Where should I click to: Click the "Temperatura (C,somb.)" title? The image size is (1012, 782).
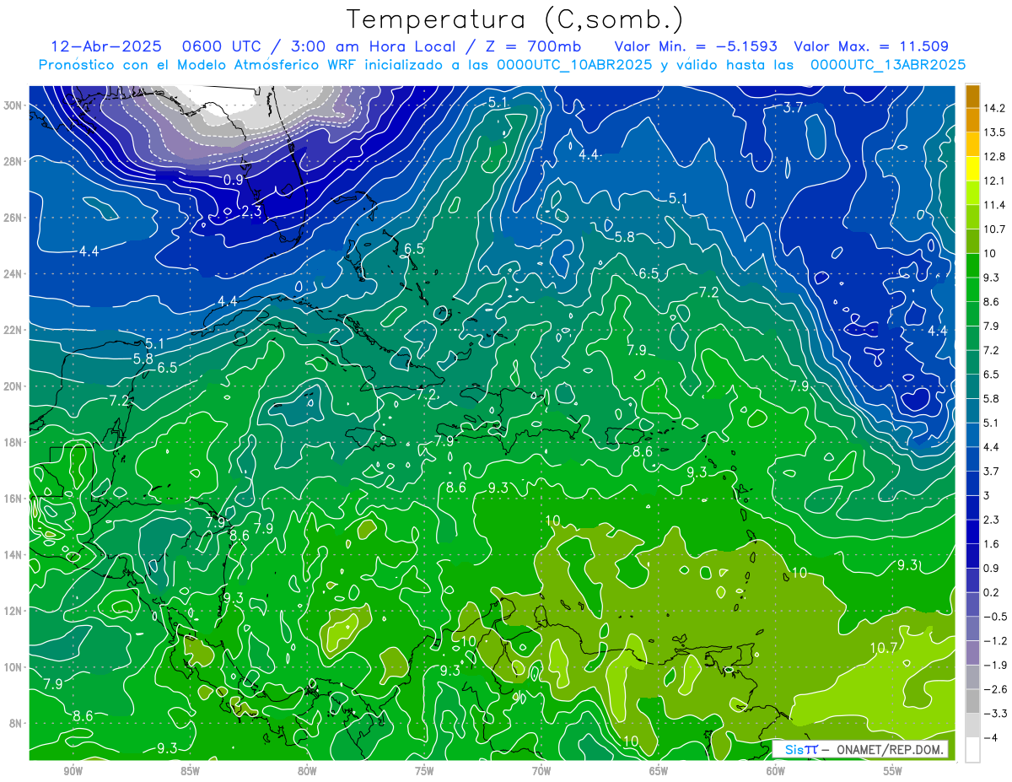pos(515,19)
